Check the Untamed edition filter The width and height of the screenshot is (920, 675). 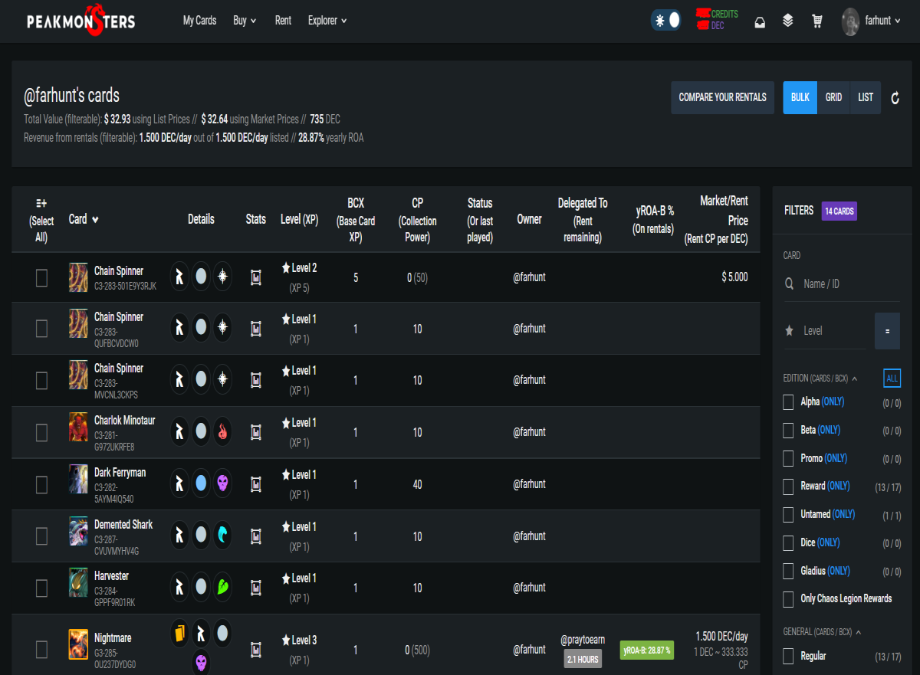pos(788,515)
